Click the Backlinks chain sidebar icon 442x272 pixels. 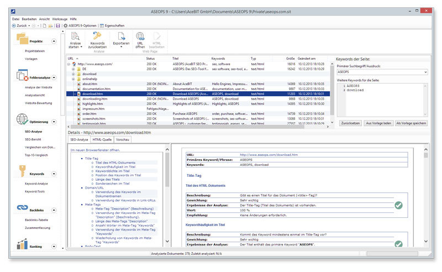(x=22, y=208)
